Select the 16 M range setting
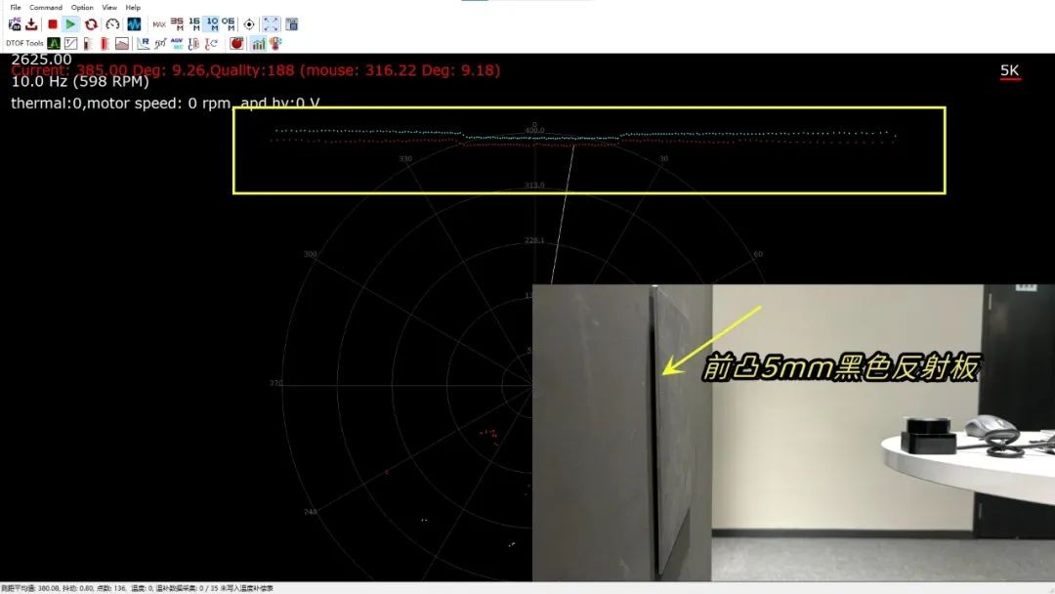The height and width of the screenshot is (594, 1055). coord(194,24)
